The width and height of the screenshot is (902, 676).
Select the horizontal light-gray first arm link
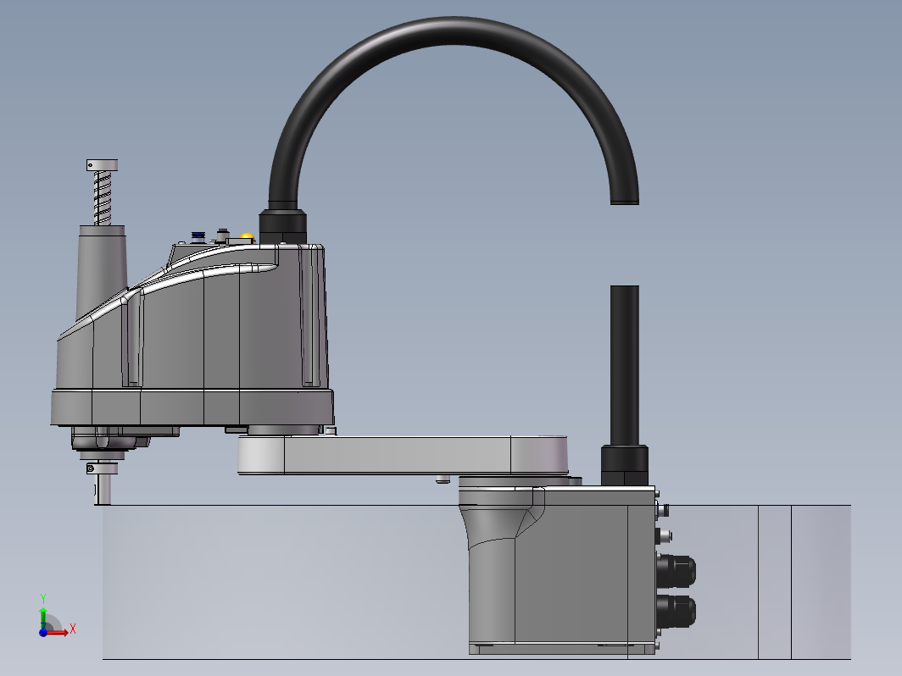[403, 455]
